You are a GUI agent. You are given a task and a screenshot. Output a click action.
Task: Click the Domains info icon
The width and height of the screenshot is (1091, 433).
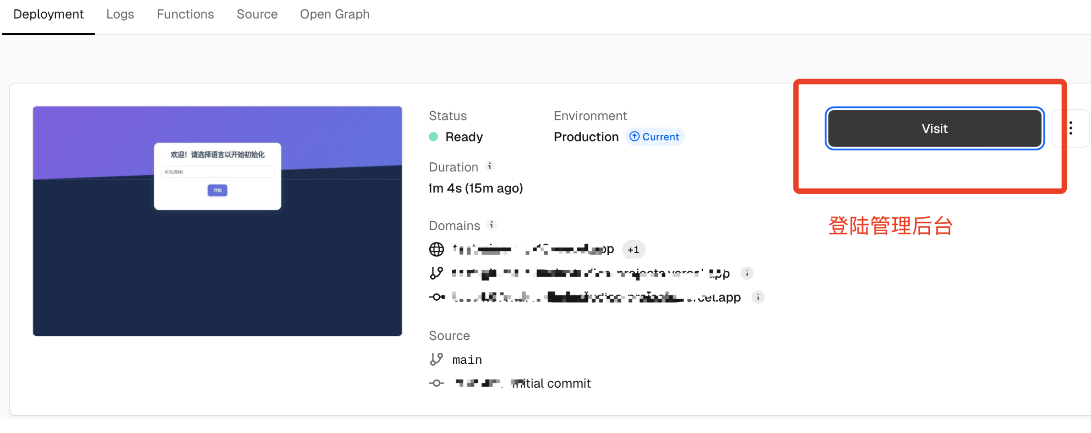pos(491,225)
